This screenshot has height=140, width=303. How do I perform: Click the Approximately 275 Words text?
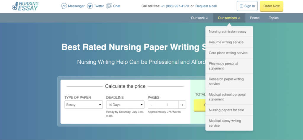pos(164,112)
